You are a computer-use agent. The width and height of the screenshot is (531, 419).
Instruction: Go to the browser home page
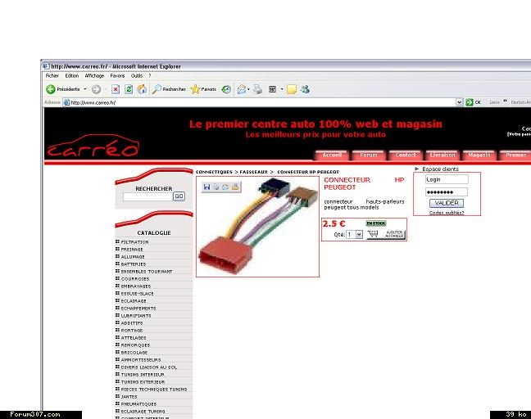click(142, 89)
